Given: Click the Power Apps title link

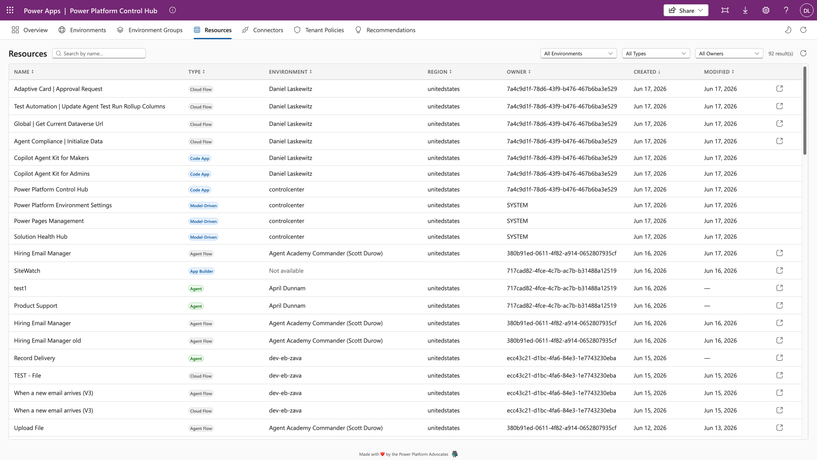Looking at the screenshot, I should pyautogui.click(x=42, y=11).
